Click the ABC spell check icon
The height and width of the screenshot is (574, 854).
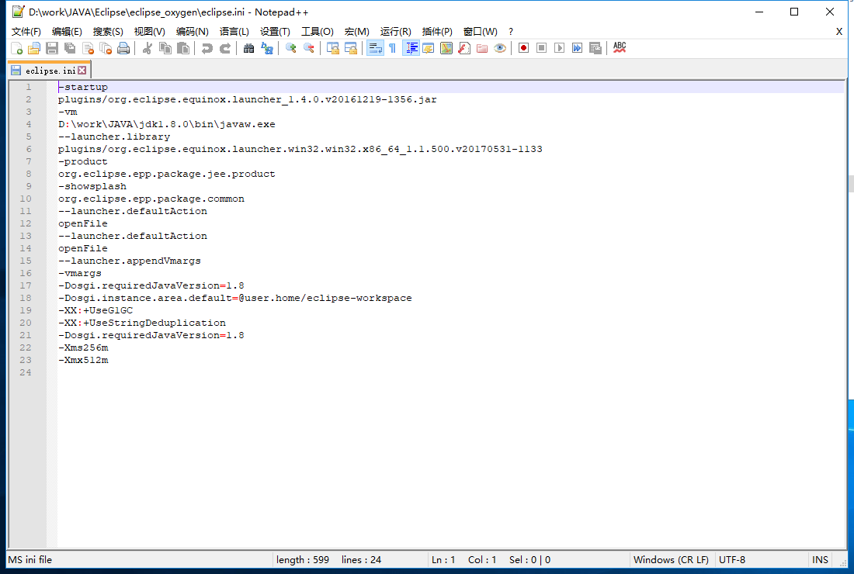tap(620, 48)
